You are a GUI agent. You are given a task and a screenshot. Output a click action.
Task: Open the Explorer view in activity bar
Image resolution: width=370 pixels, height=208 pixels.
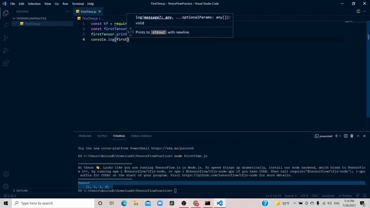tap(6, 13)
